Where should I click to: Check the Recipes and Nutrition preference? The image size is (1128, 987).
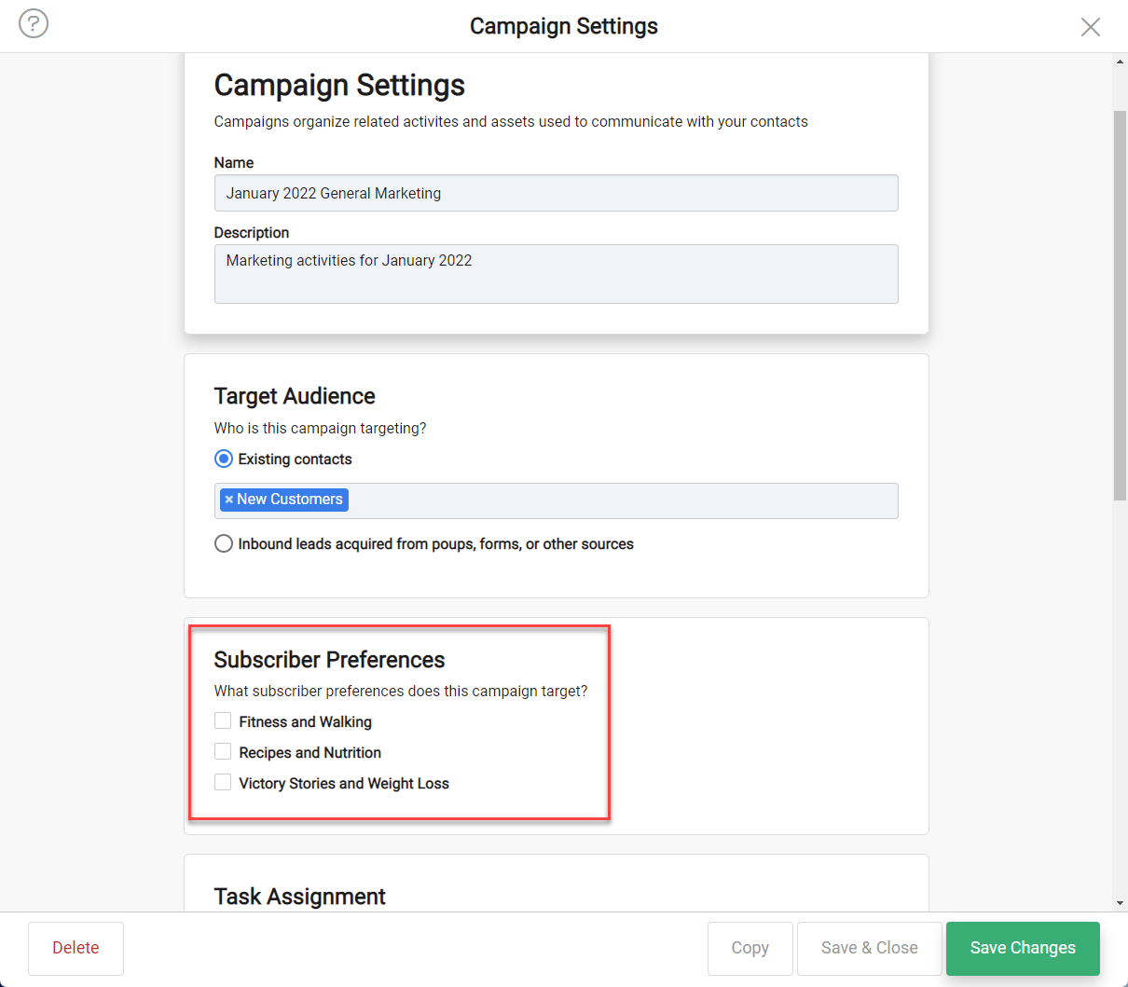(x=223, y=751)
